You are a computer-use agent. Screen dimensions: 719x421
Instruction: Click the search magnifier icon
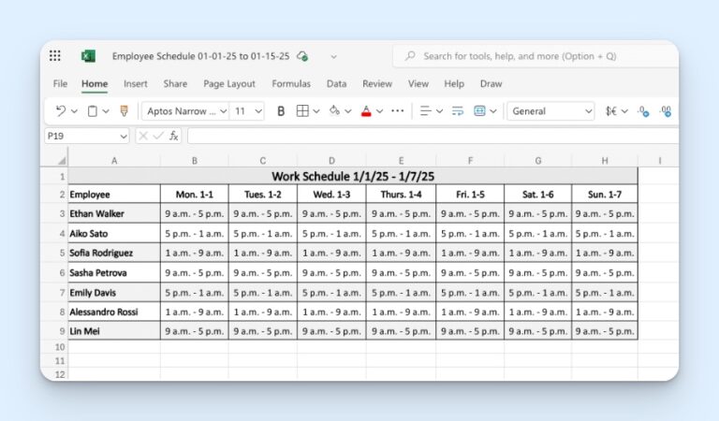(410, 56)
